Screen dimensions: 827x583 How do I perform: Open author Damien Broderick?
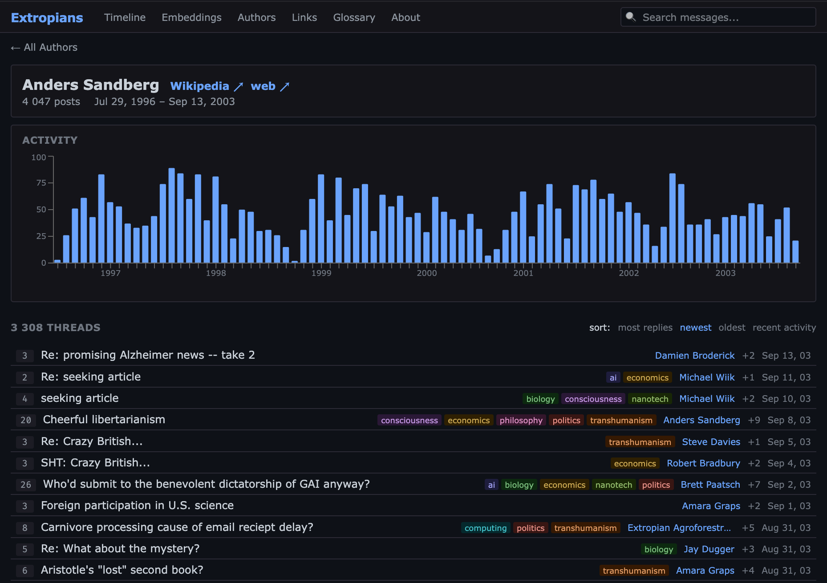pyautogui.click(x=694, y=356)
